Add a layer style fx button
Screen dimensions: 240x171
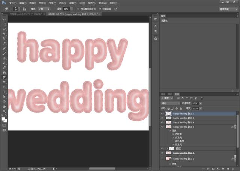tap(208, 168)
